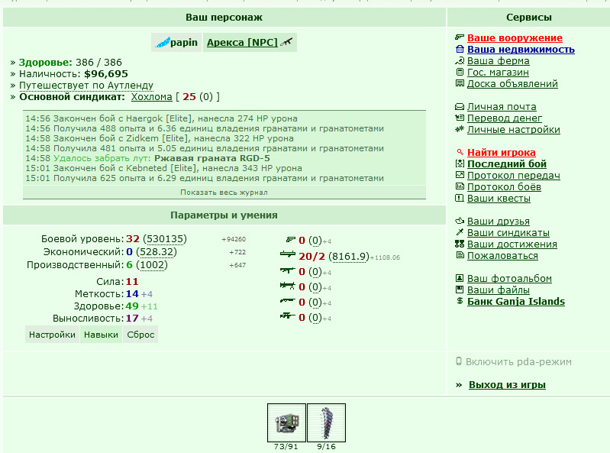This screenshot has width=610, height=453.
Task: Click the Путешествует по Аутленду status link
Action: point(86,85)
